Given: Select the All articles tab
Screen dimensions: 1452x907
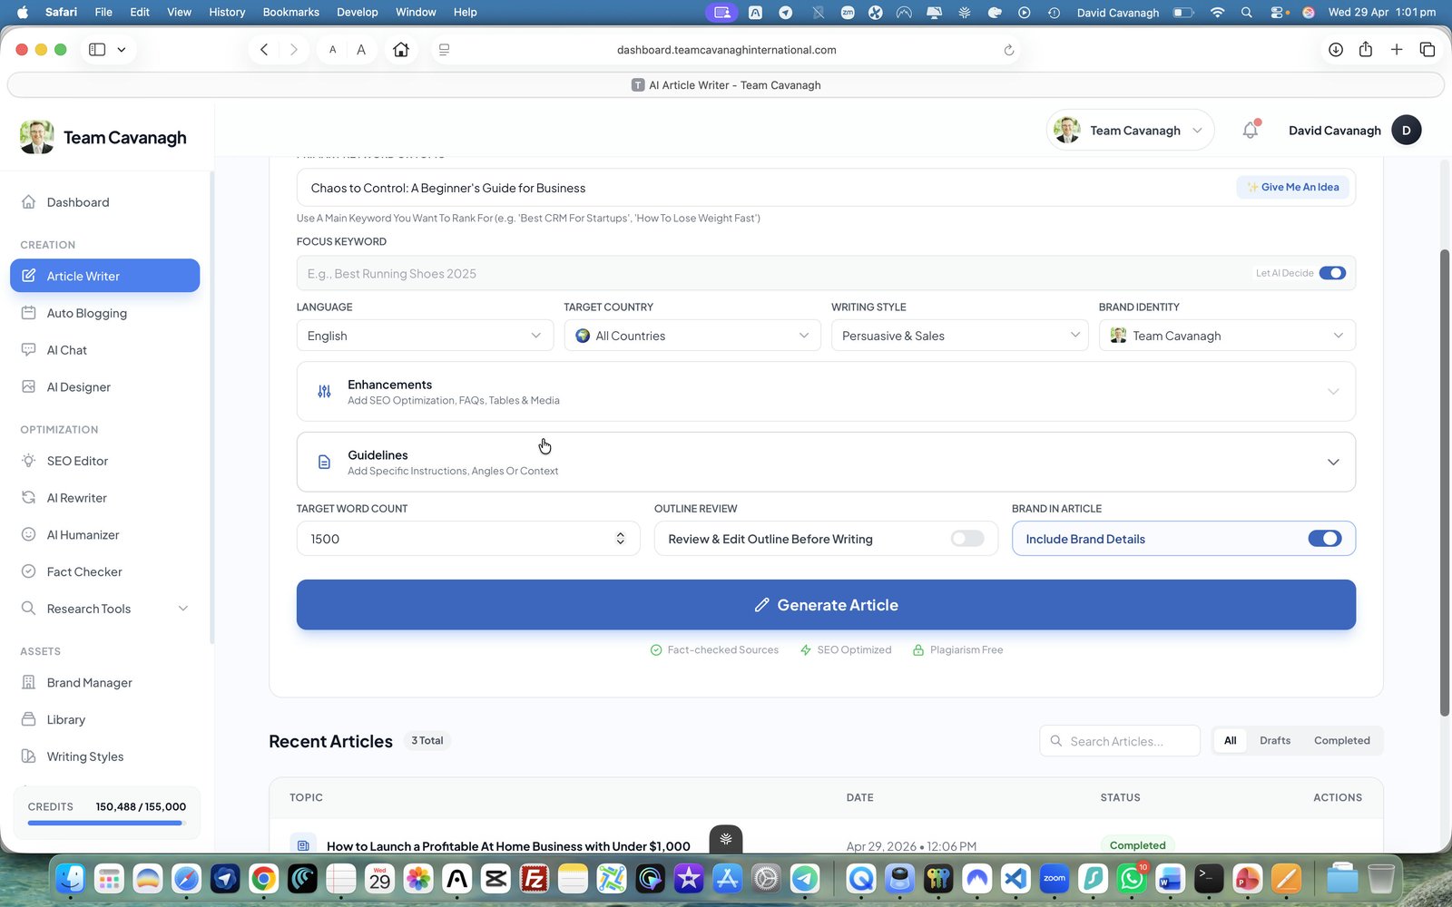Looking at the screenshot, I should click(x=1230, y=741).
